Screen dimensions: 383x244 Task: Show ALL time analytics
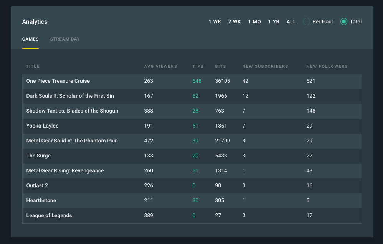(x=291, y=22)
